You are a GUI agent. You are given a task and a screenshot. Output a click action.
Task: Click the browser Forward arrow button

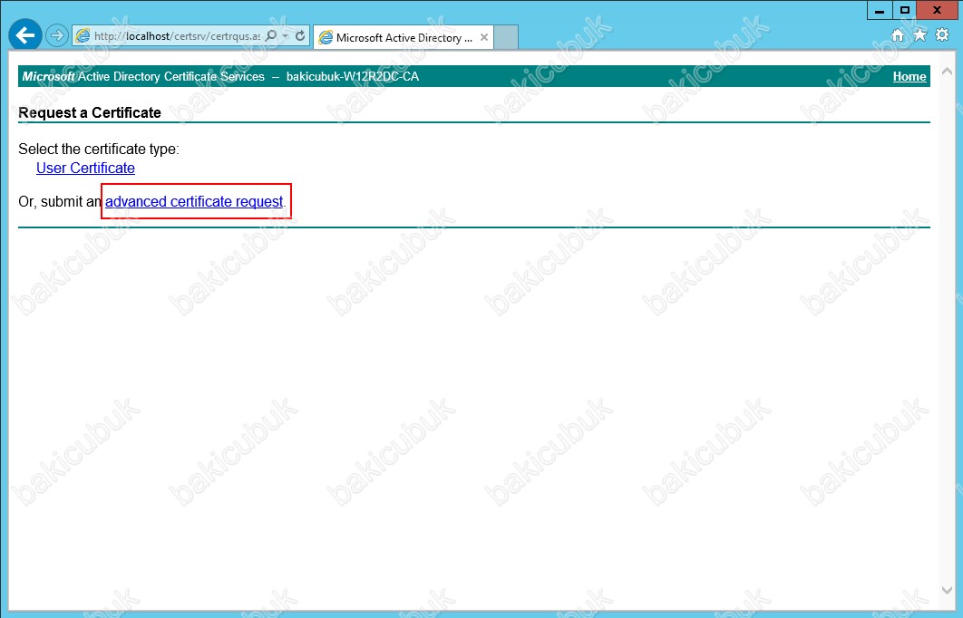tap(56, 35)
